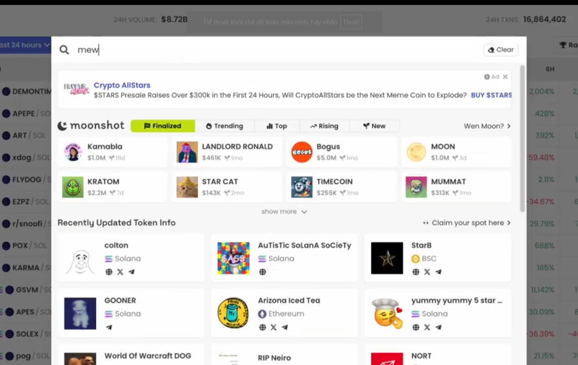Open the KRATOM token icon

[x=73, y=187]
